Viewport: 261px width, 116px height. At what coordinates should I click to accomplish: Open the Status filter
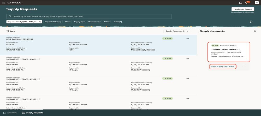pyautogui.click(x=68, y=22)
